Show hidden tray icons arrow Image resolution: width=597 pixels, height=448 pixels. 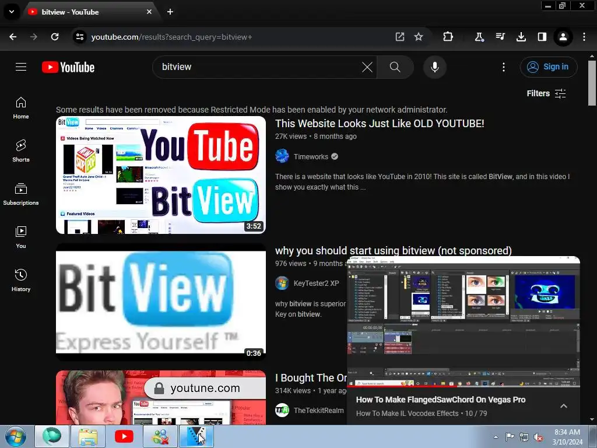pyautogui.click(x=496, y=437)
